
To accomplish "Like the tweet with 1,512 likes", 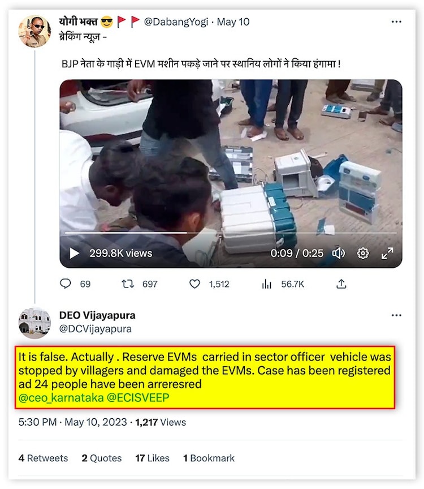I will (194, 284).
